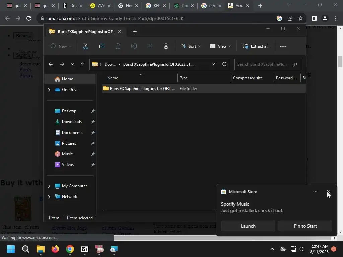Viewport: 343px width, 257px height.
Task: Click the Share icon in Explorer toolbar
Action: pyautogui.click(x=150, y=46)
